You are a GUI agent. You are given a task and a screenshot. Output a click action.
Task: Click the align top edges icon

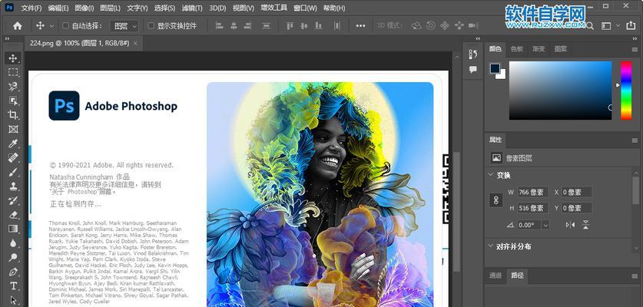click(x=290, y=26)
